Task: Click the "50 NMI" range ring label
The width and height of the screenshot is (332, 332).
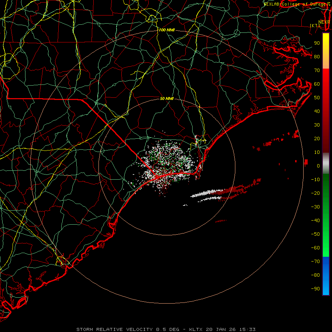Action: click(167, 98)
